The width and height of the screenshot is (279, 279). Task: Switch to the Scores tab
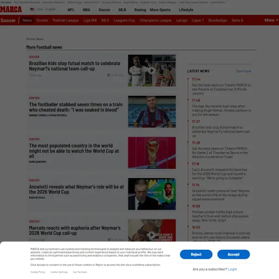[42, 20]
